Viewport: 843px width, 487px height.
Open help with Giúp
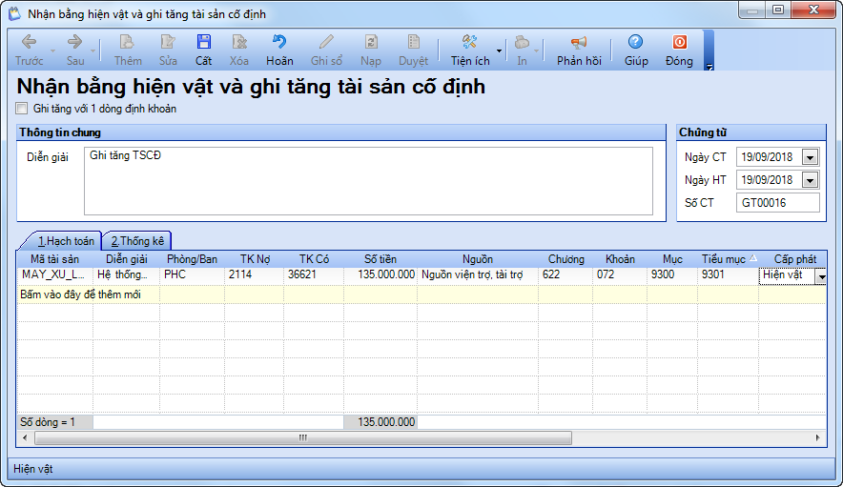click(x=636, y=50)
